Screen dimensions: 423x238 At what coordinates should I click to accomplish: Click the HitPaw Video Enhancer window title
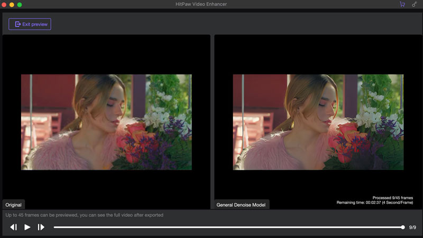click(212, 4)
